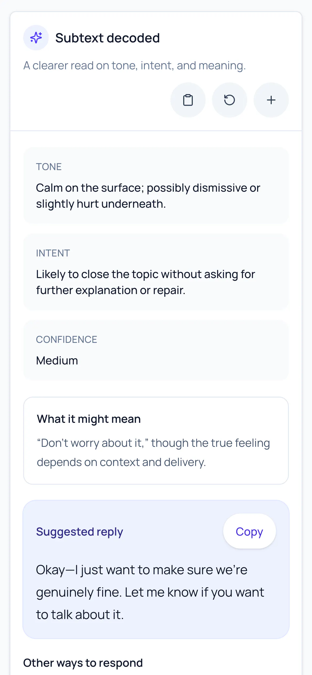This screenshot has width=312, height=675.
Task: Click the regenerate circular arrow icon
Action: (x=230, y=100)
